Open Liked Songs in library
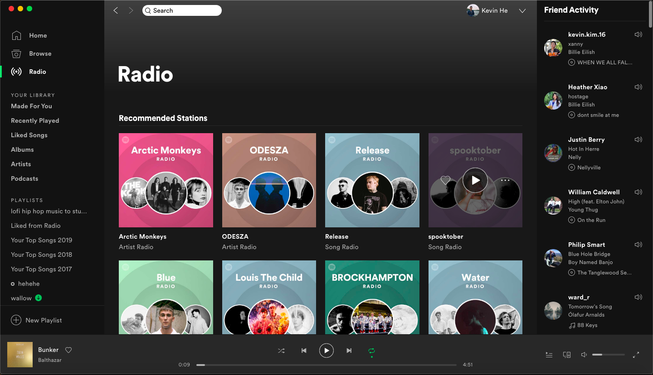 pyautogui.click(x=29, y=135)
